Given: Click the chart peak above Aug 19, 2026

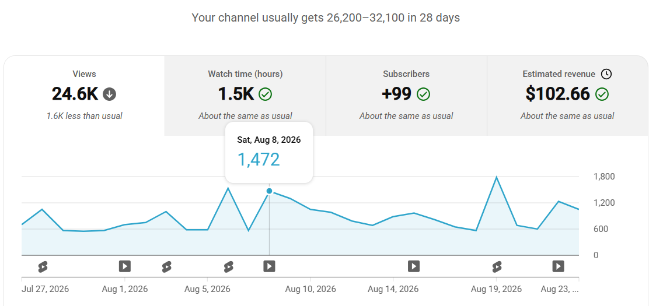Looking at the screenshot, I should [497, 177].
